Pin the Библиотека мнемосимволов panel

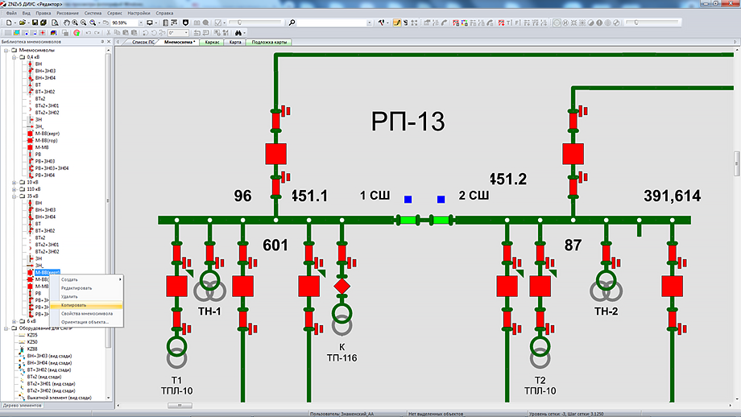(101, 42)
